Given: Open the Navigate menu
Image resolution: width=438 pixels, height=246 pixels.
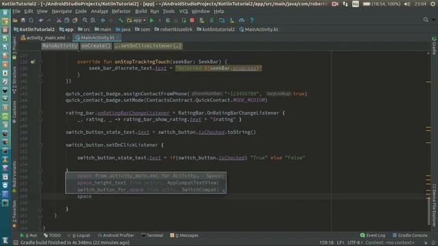Looking at the screenshot, I should tap(62, 11).
